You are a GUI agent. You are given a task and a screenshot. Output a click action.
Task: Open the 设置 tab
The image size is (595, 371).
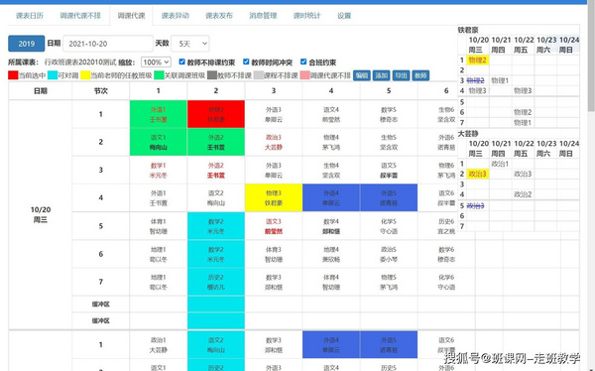(x=344, y=16)
